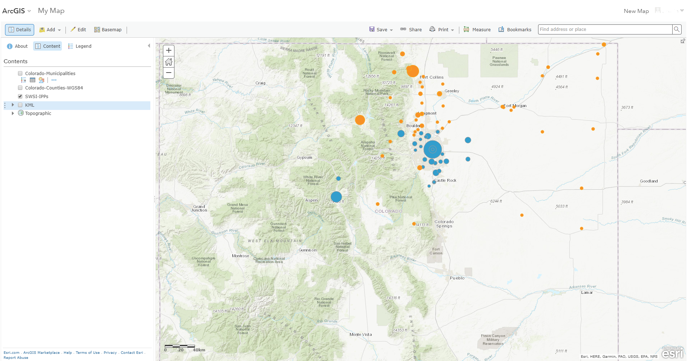
Task: Show the legend icon for Colorado-Municipalities layer
Action: click(x=23, y=80)
